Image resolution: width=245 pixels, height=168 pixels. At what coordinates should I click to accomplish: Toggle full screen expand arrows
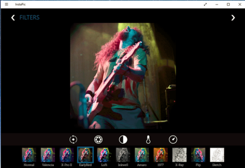[x=205, y=5]
